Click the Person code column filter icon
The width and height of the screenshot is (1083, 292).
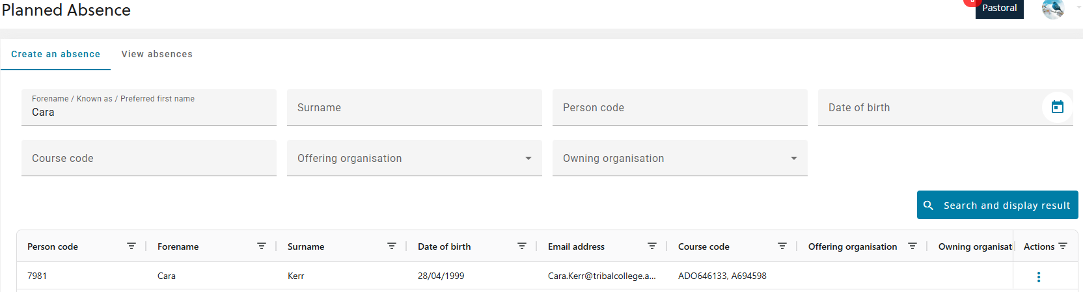pos(131,246)
